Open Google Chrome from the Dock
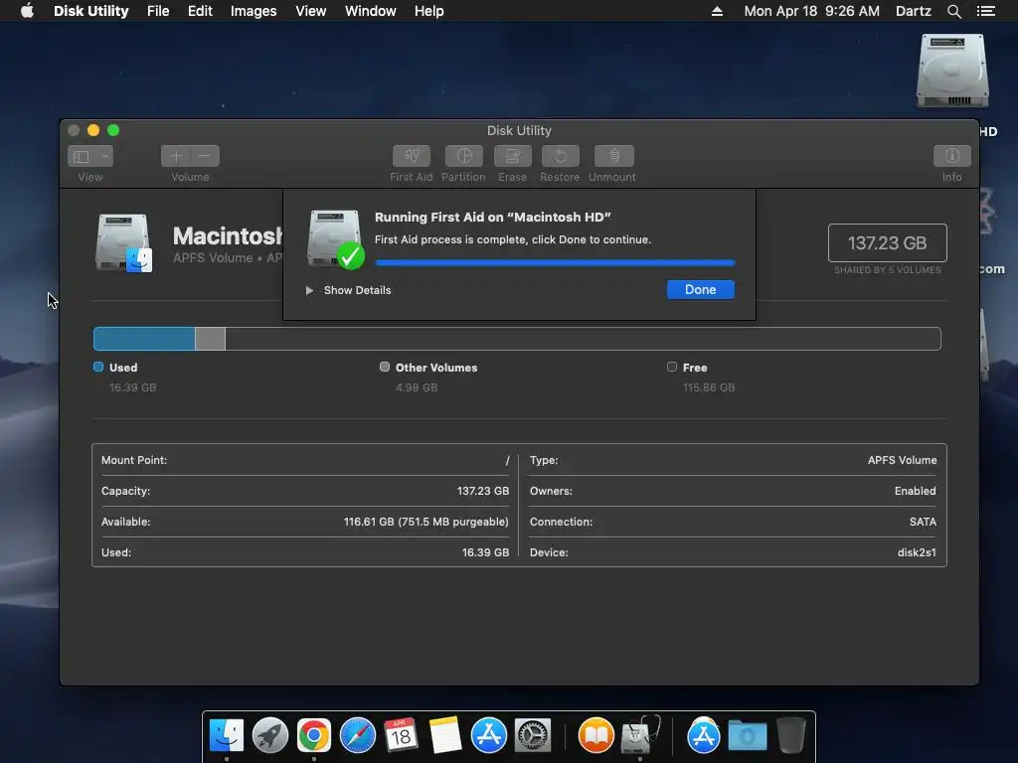 point(313,736)
